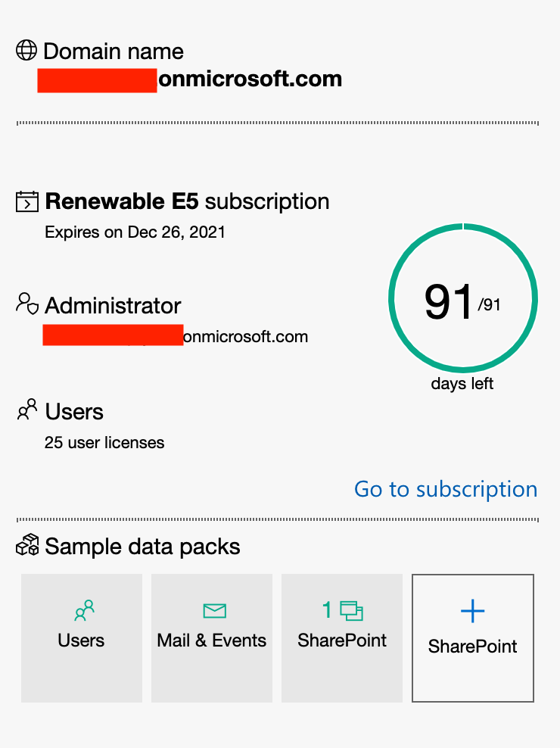Click the Administrator shield person icon
Screen dimensions: 560x748
[26, 304]
